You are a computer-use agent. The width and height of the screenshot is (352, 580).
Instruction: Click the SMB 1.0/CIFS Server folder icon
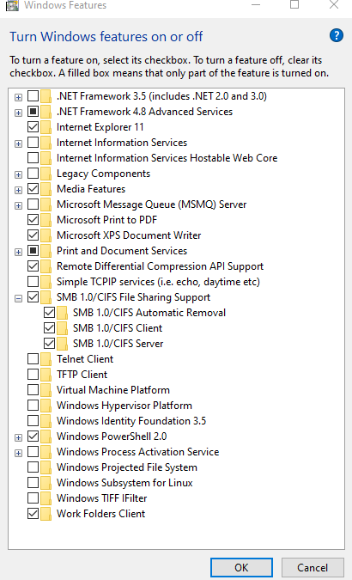pos(62,344)
